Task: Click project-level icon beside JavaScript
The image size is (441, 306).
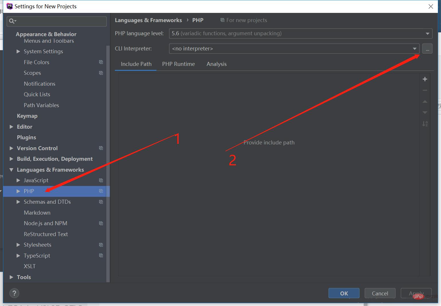Action: point(101,181)
